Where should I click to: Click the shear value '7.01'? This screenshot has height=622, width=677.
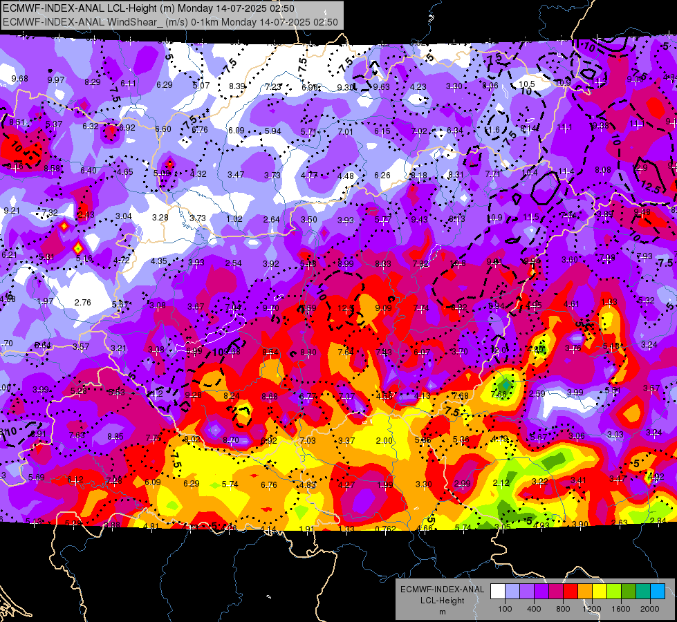(345, 131)
